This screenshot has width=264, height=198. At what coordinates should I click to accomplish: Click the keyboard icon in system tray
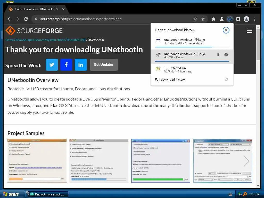pos(230,194)
